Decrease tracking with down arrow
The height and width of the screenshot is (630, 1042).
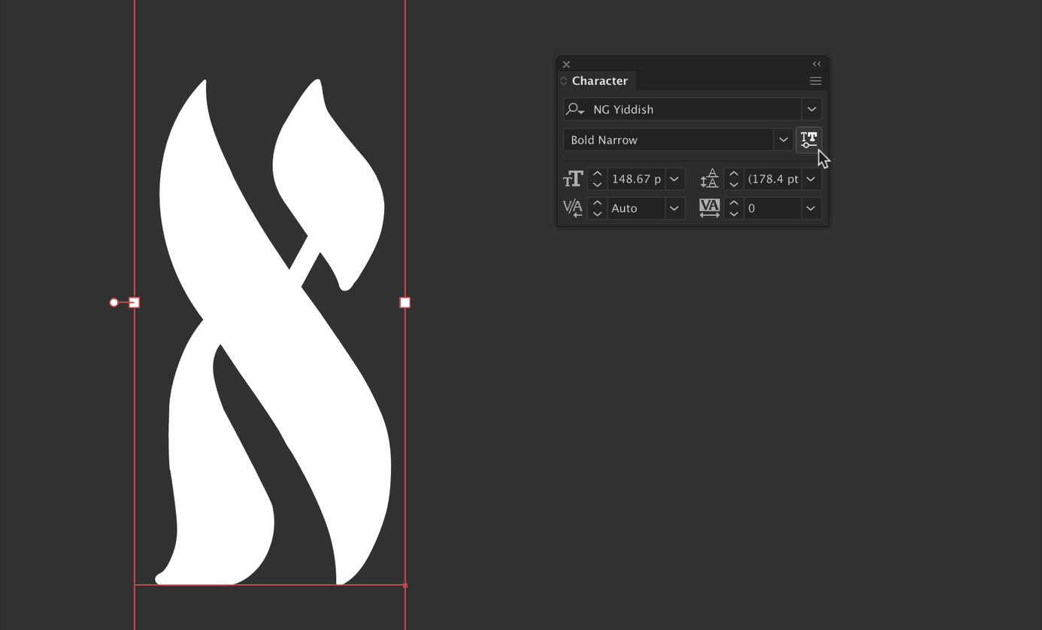734,214
